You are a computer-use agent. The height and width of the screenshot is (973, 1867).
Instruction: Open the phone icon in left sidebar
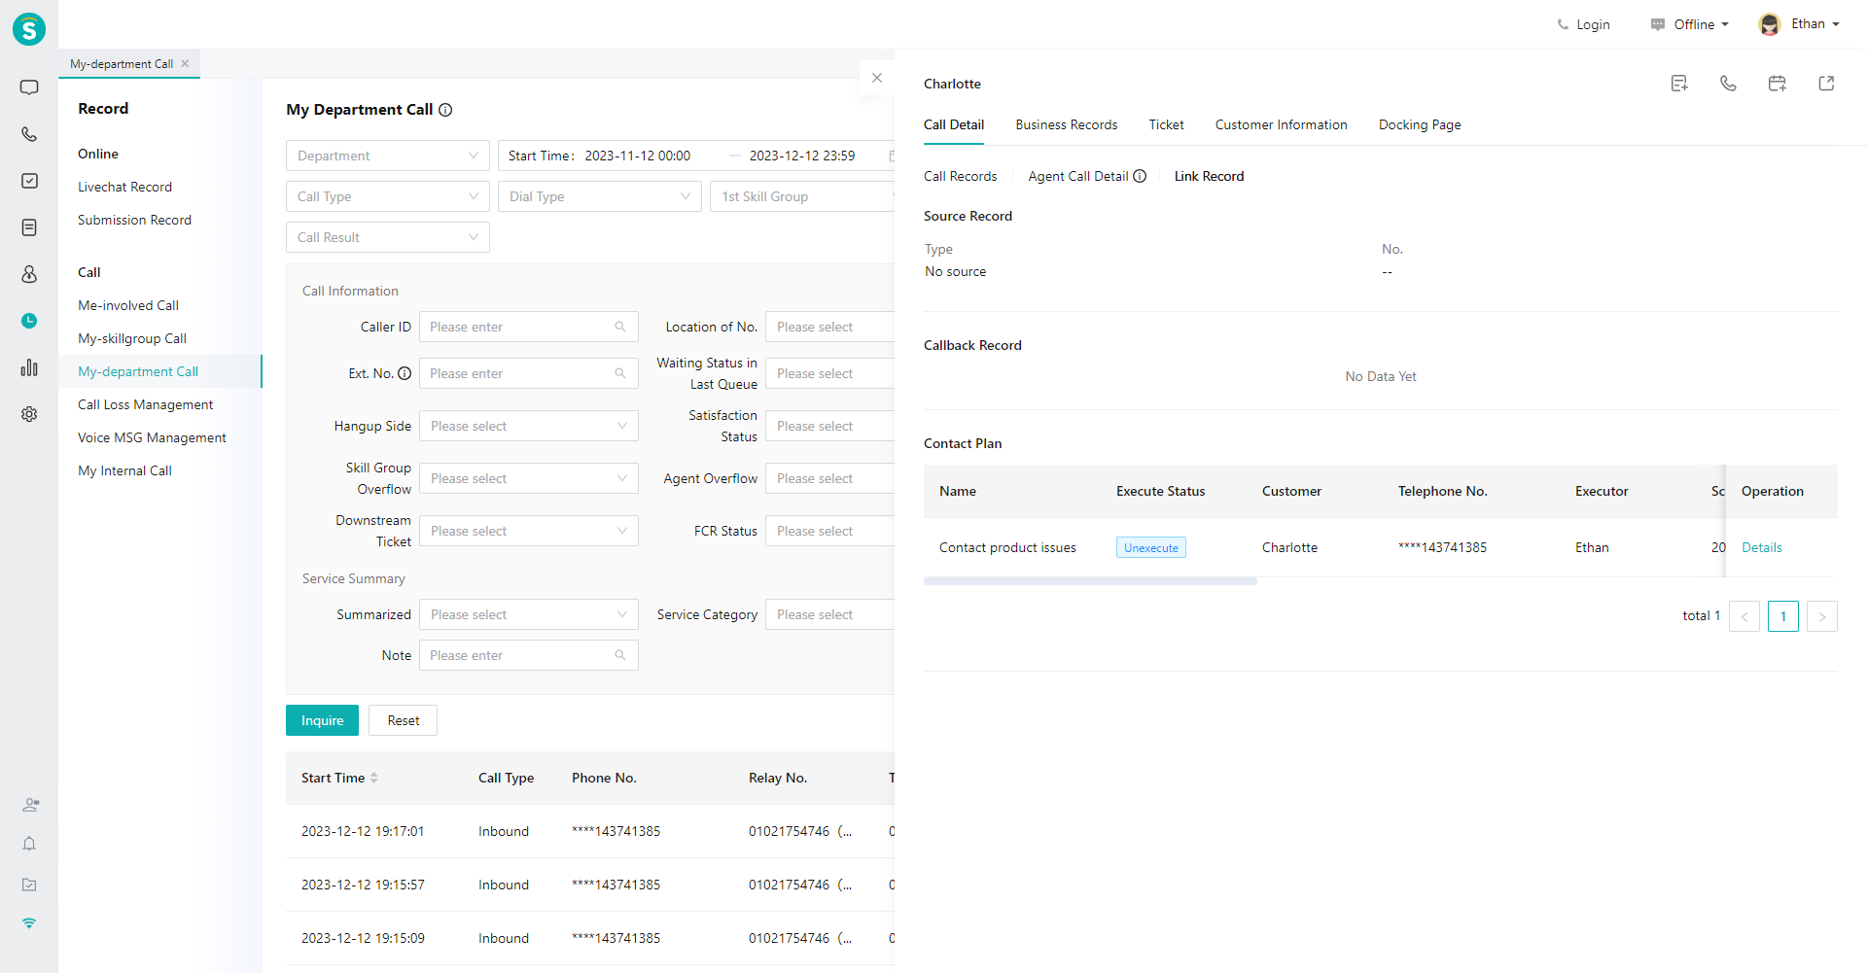[29, 134]
